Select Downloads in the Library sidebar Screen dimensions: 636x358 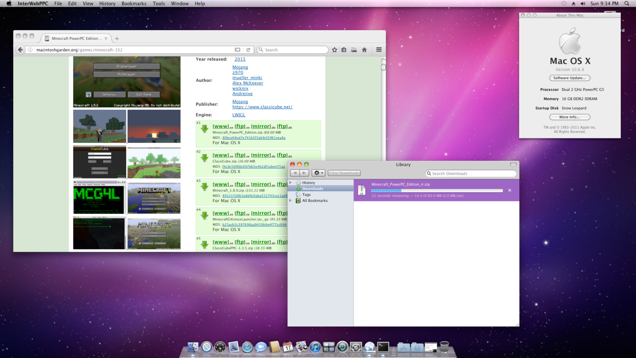(313, 188)
